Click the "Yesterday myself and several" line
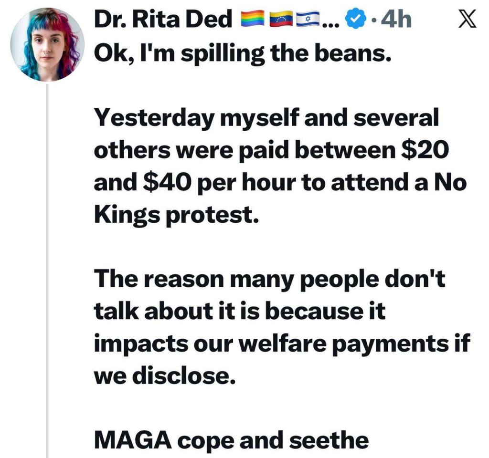The height and width of the screenshot is (458, 489). pos(266,118)
